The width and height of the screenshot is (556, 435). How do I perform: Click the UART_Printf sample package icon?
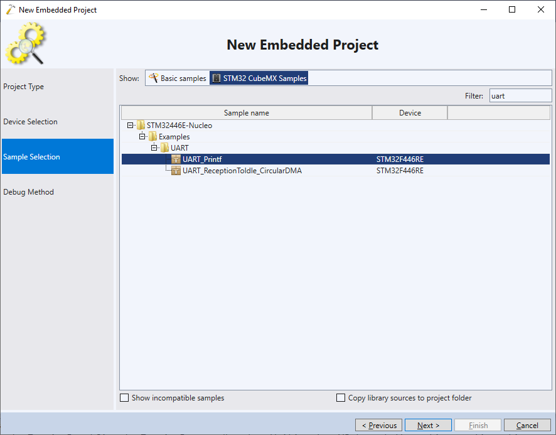[x=176, y=159]
